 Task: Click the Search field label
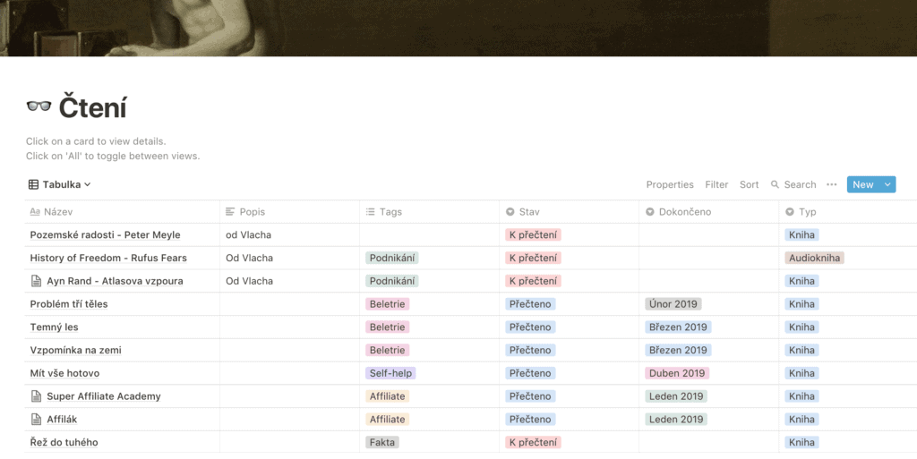(x=800, y=184)
